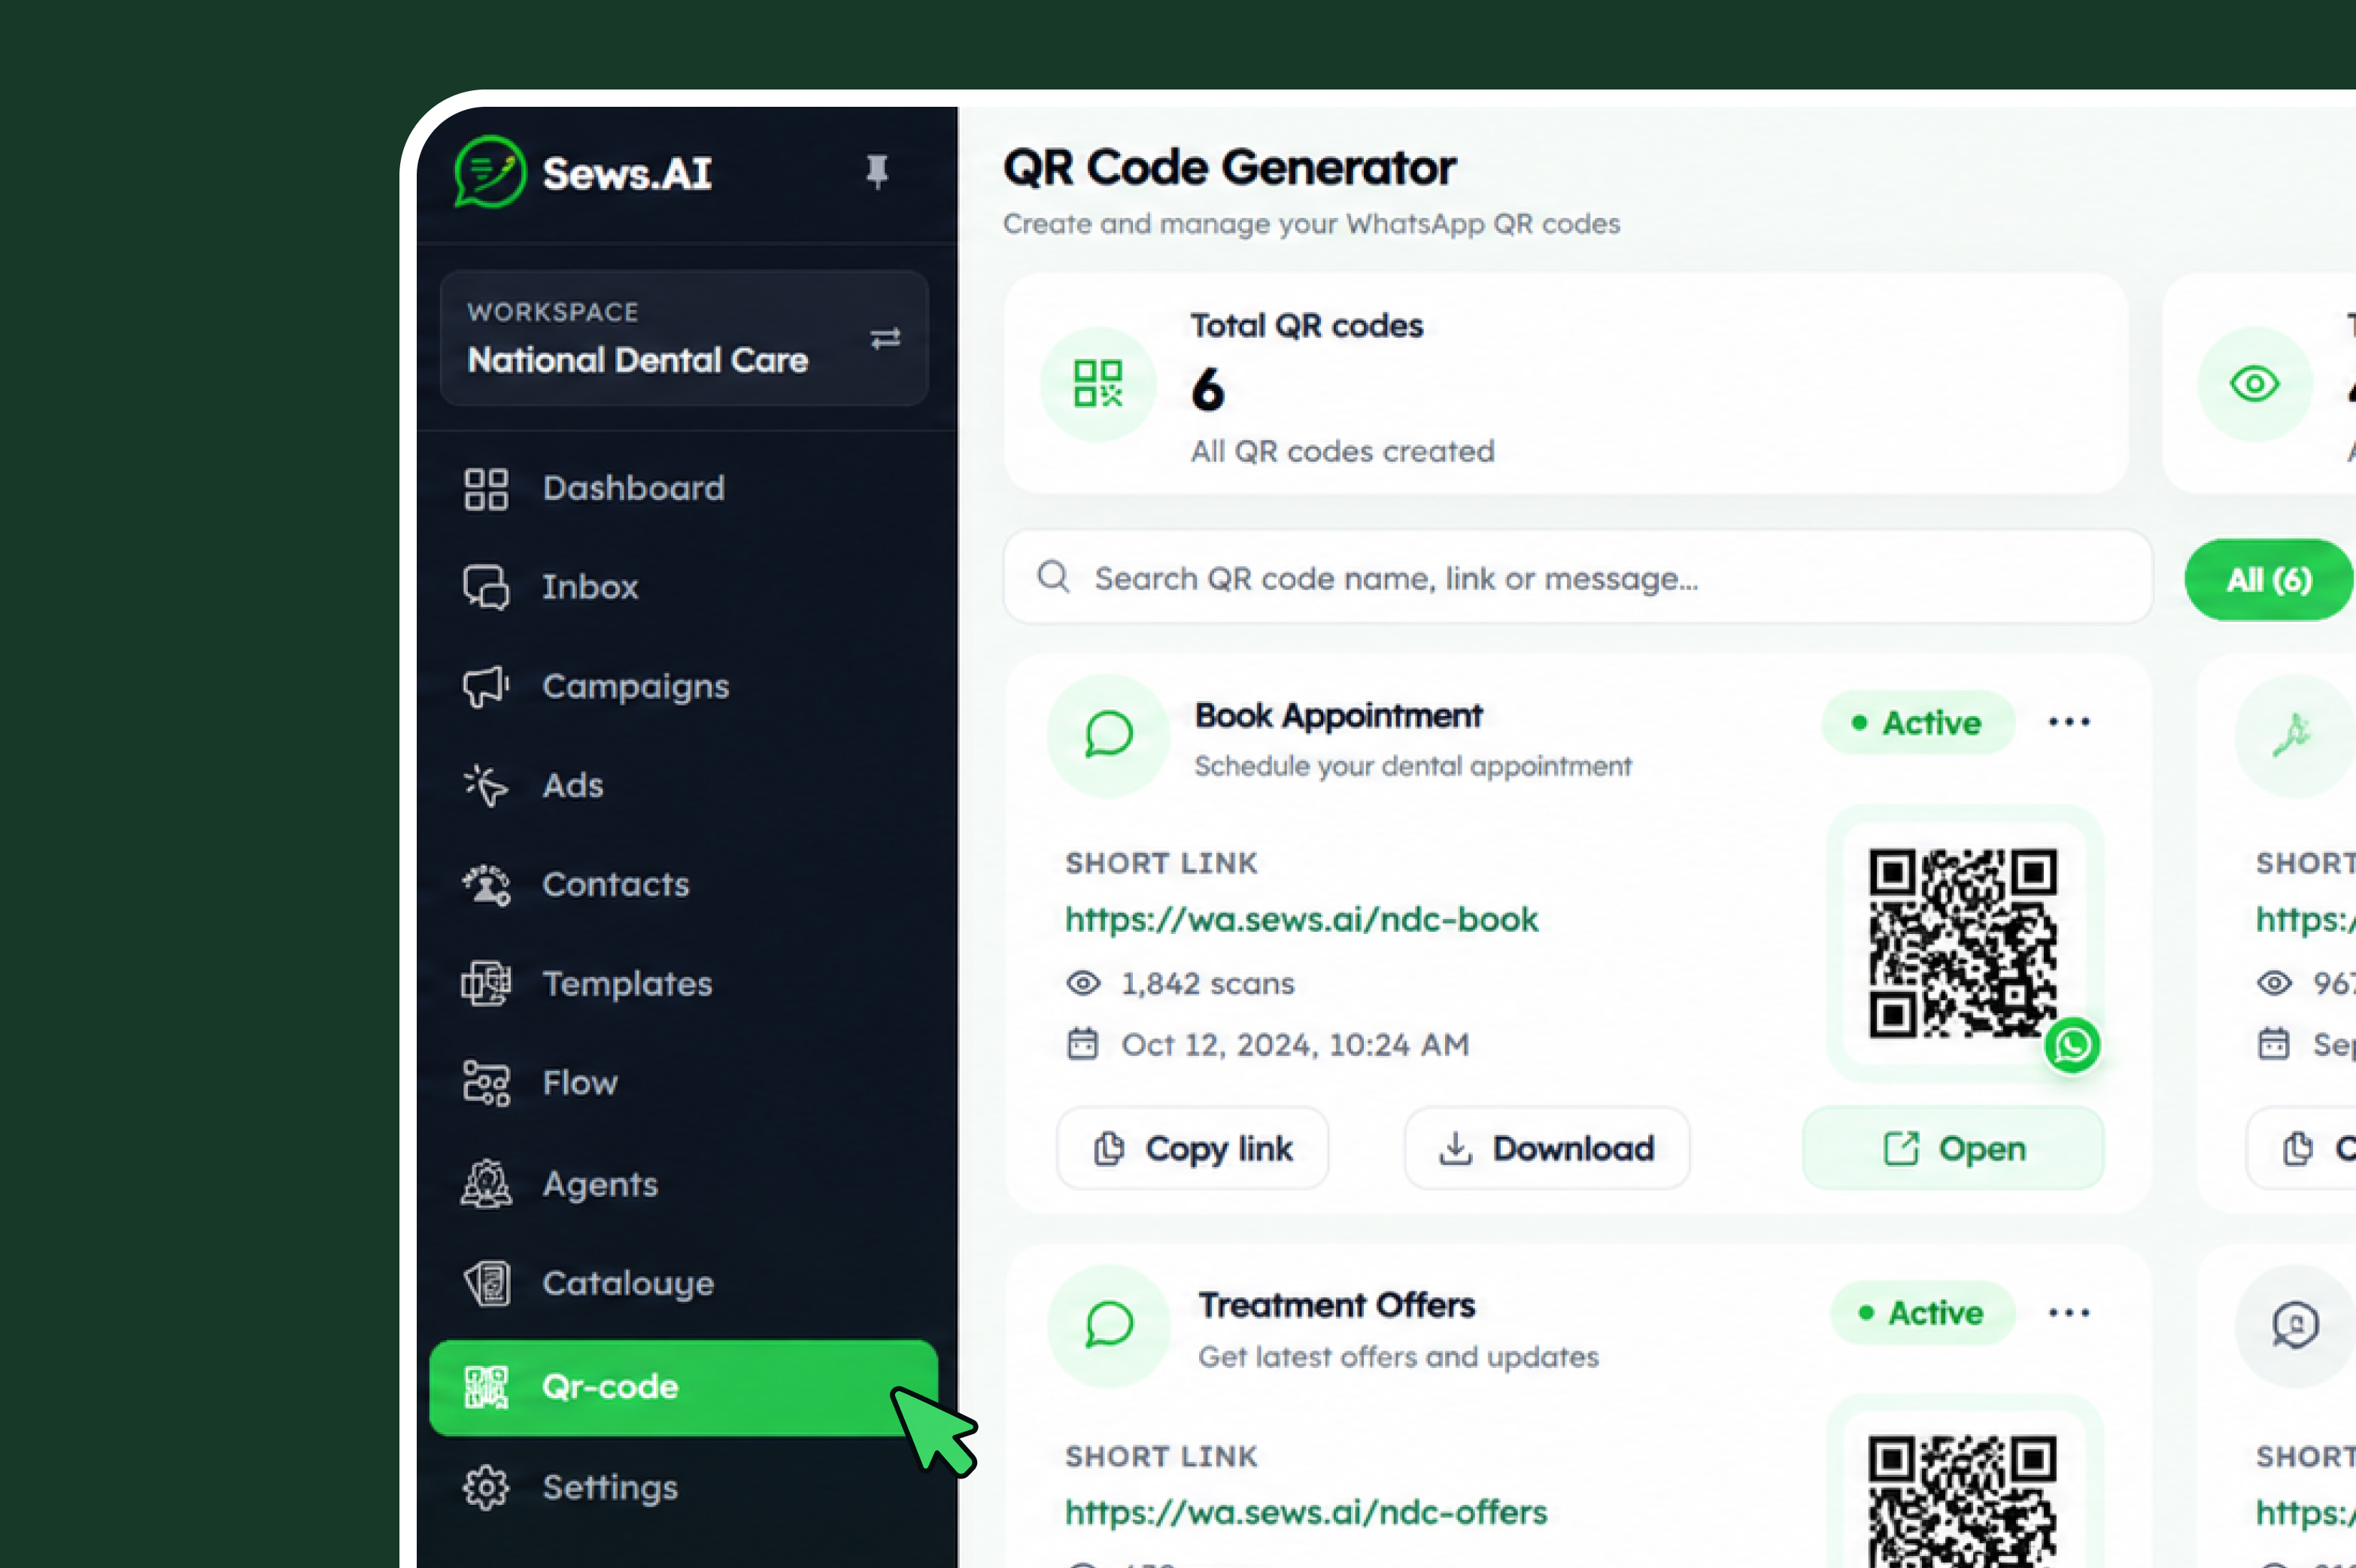The height and width of the screenshot is (1568, 2356).
Task: Click the Agents avatar icon
Action: click(486, 1184)
